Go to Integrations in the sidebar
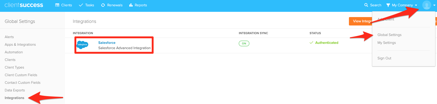This screenshot has height=104, width=437. click(14, 98)
